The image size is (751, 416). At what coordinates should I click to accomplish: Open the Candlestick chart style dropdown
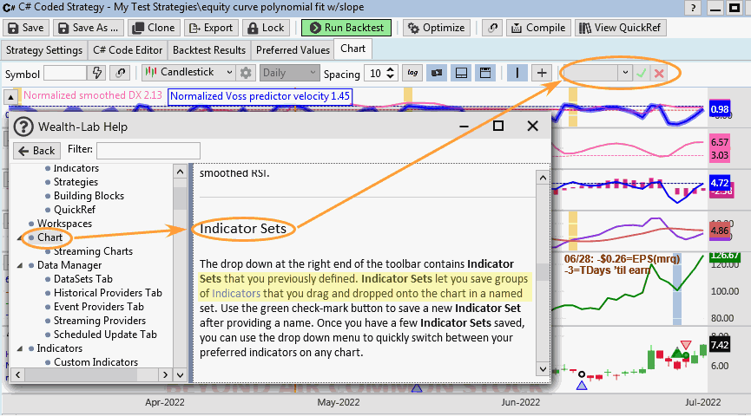click(x=188, y=73)
